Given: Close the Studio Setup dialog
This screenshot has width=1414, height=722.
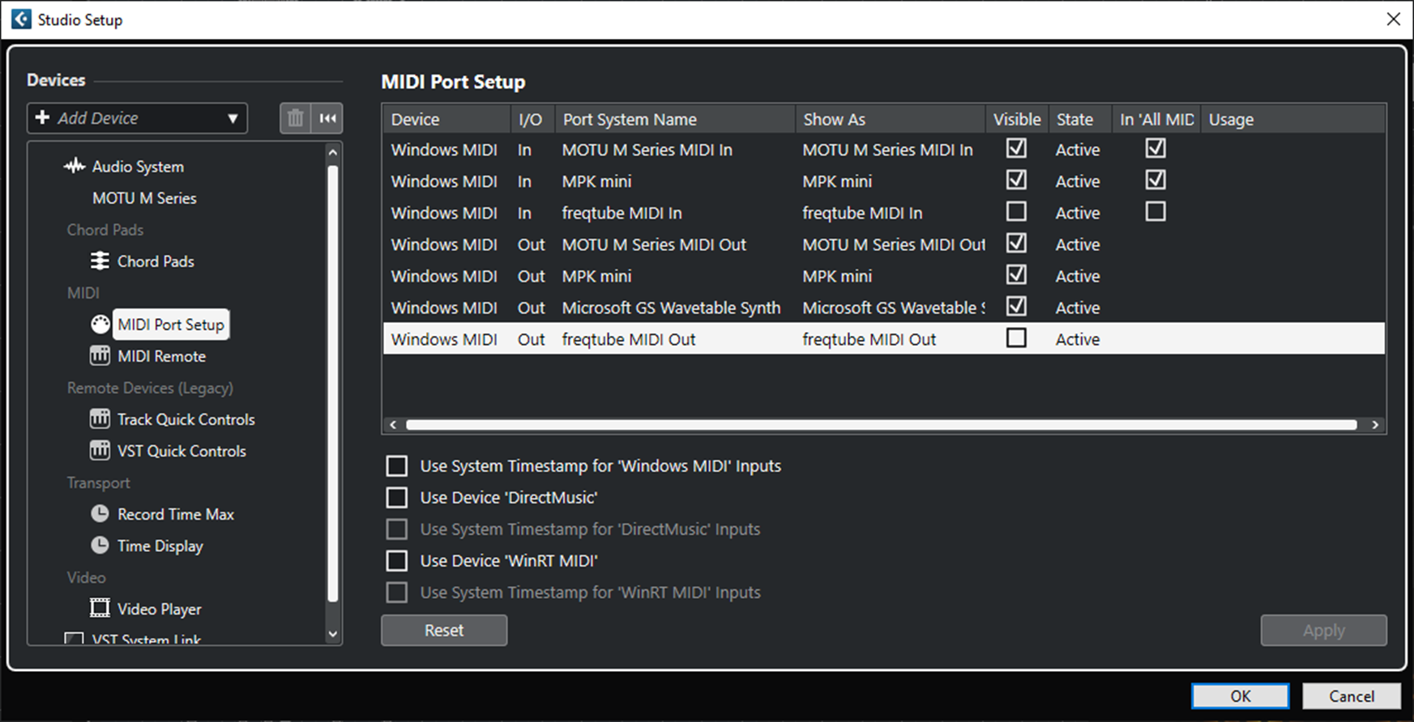Looking at the screenshot, I should pos(1393,19).
